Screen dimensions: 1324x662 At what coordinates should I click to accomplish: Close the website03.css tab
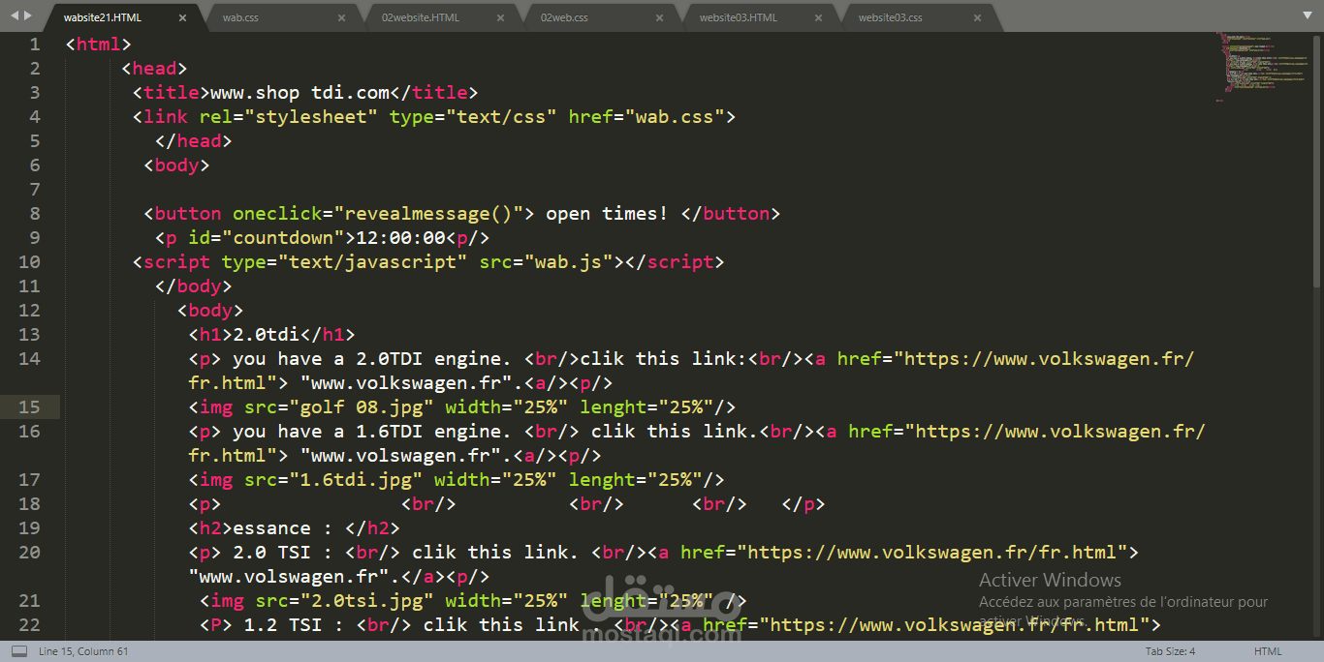[x=977, y=17]
